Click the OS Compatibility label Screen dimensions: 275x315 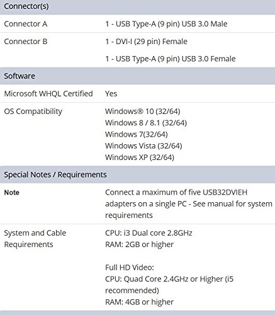(33, 112)
